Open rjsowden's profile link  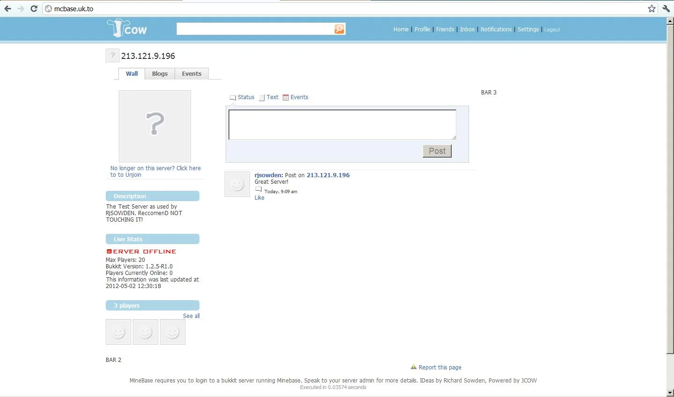(268, 175)
